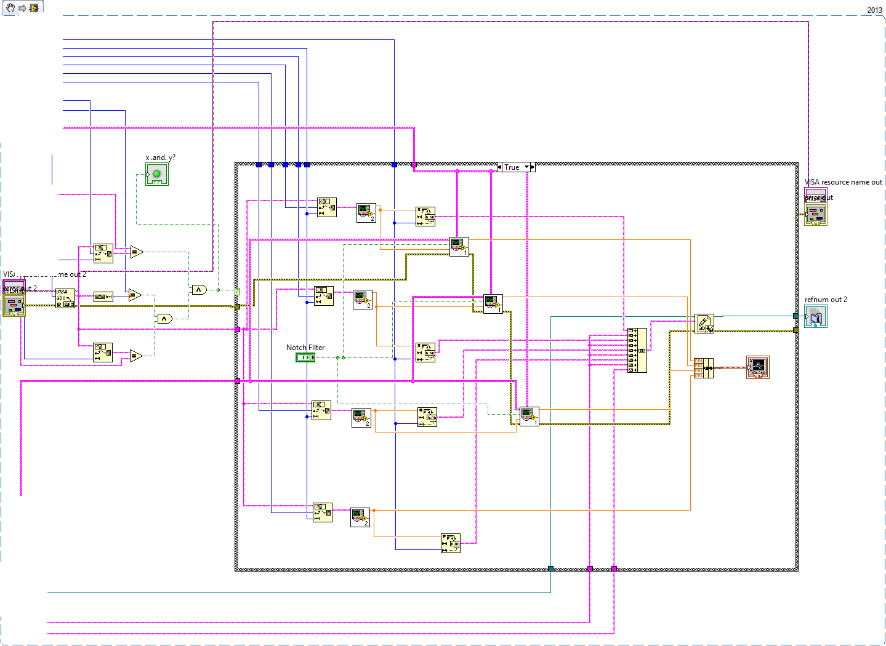The image size is (886, 646).
Task: Click the 'refnum out 2' label
Action: (826, 300)
